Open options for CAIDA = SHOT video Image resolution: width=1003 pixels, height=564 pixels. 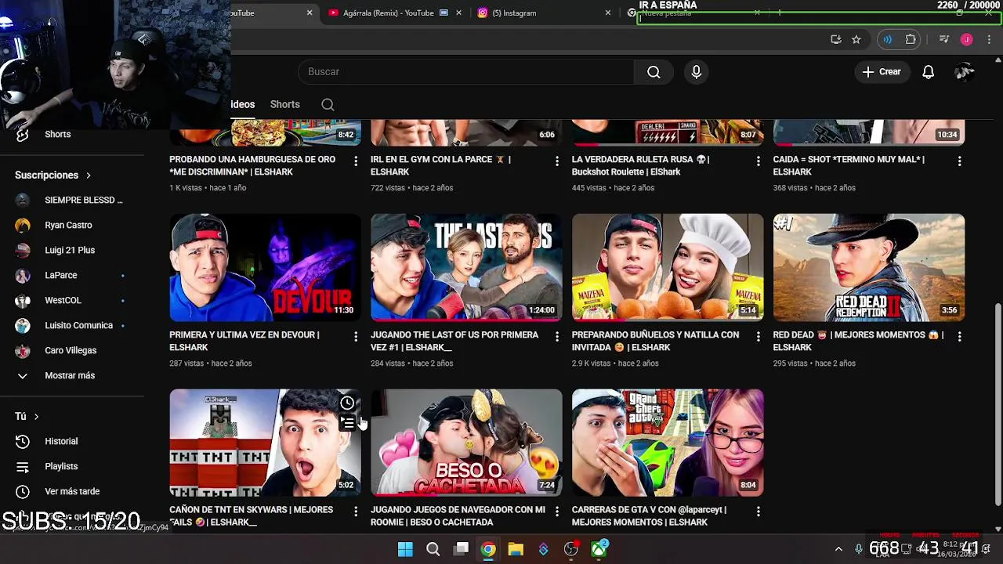coord(959,161)
